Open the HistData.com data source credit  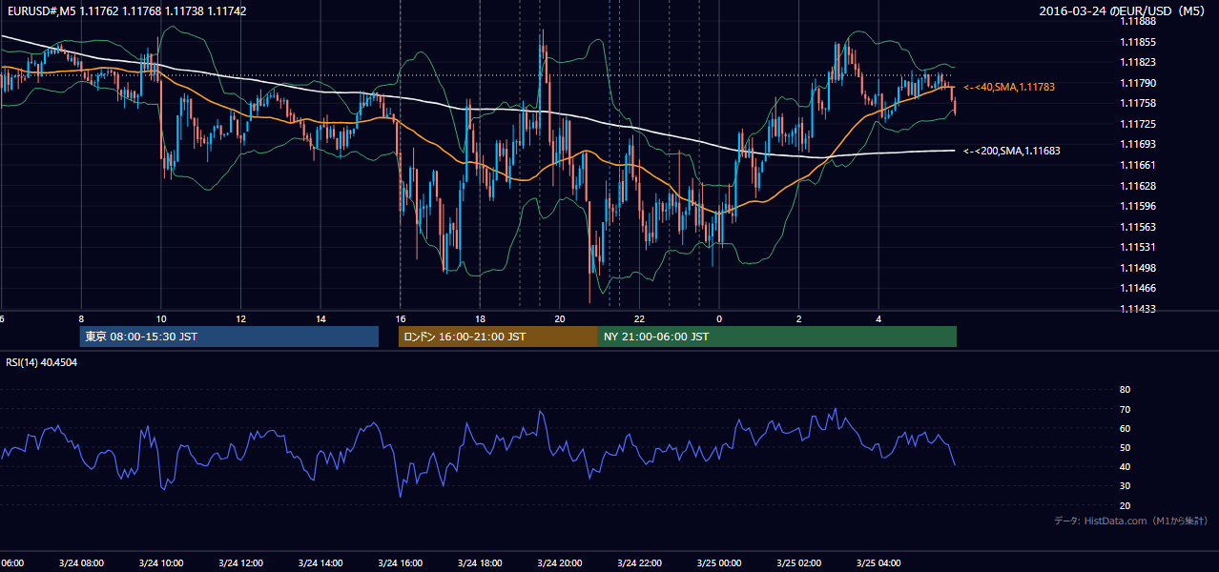(x=1130, y=521)
